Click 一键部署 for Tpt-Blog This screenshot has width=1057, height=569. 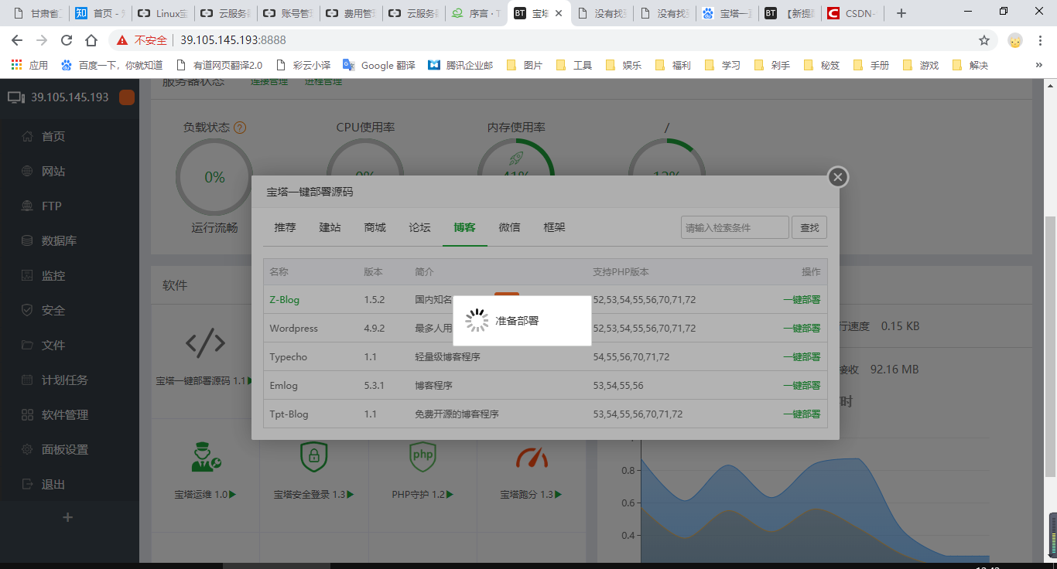(802, 414)
